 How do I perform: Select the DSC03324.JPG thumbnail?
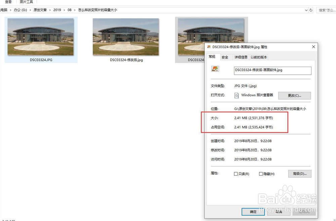41,37
